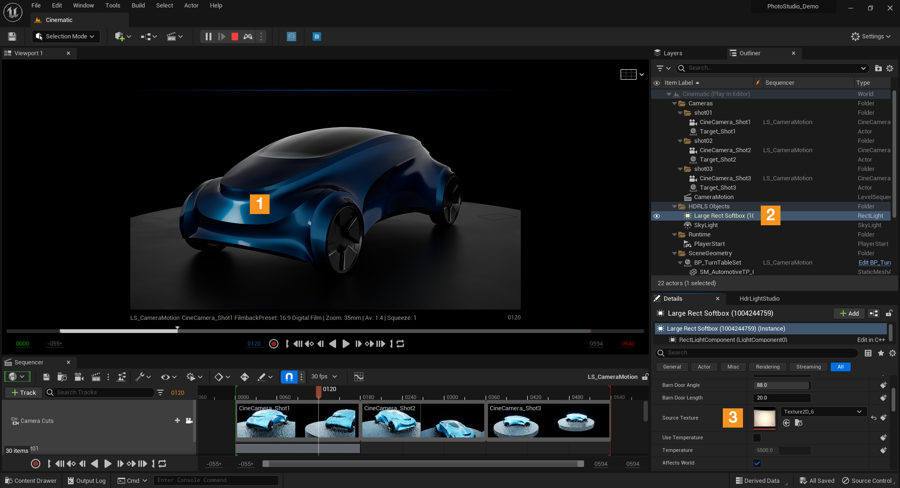The width and height of the screenshot is (900, 488).
Task: Click the Barn Door Length value field
Action: (782, 398)
